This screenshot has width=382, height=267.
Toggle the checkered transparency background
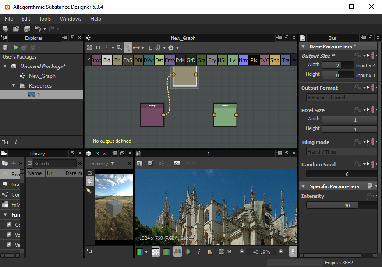156,252
